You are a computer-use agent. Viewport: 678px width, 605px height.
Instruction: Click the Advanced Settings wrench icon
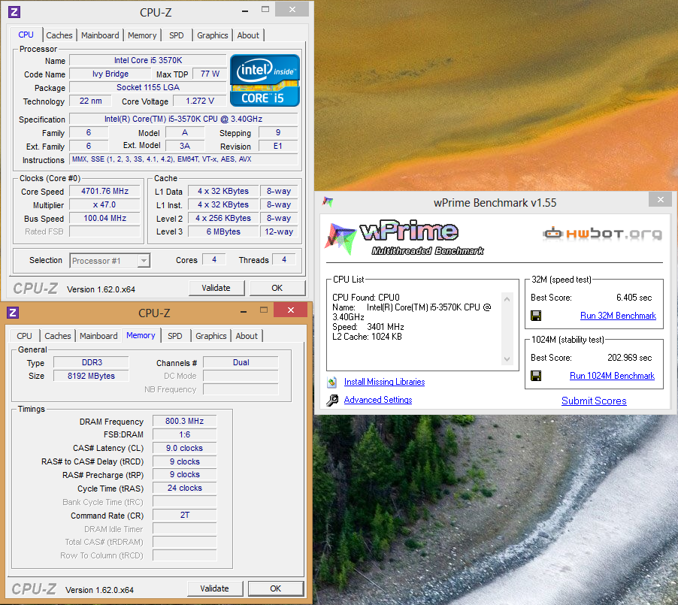tap(332, 401)
